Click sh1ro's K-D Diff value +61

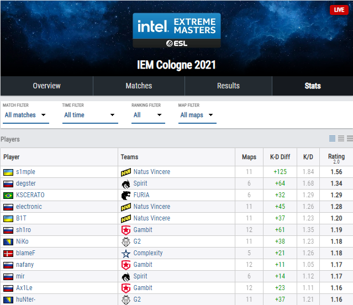click(280, 230)
